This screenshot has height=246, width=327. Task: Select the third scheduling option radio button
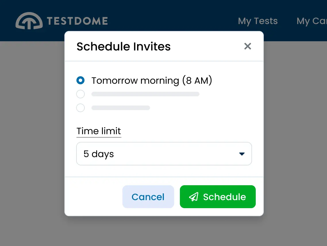coord(80,108)
